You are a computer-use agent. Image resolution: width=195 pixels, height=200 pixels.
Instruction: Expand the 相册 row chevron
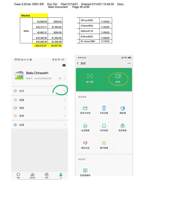pos(65,108)
